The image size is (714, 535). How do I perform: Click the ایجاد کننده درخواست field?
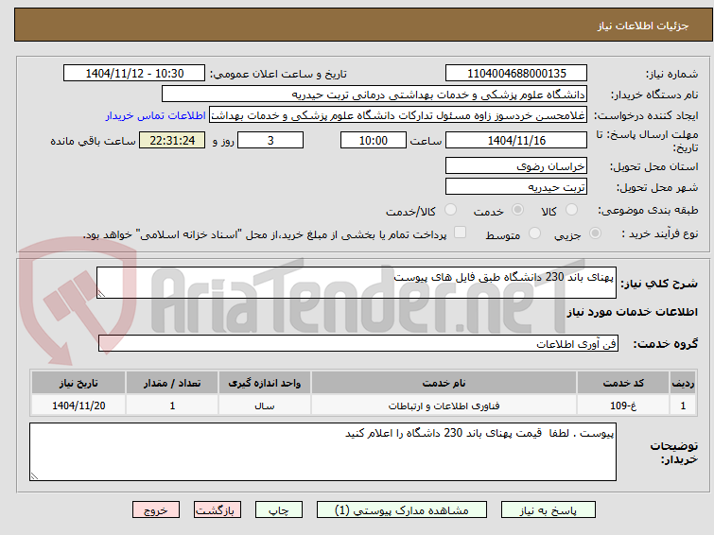(398, 115)
